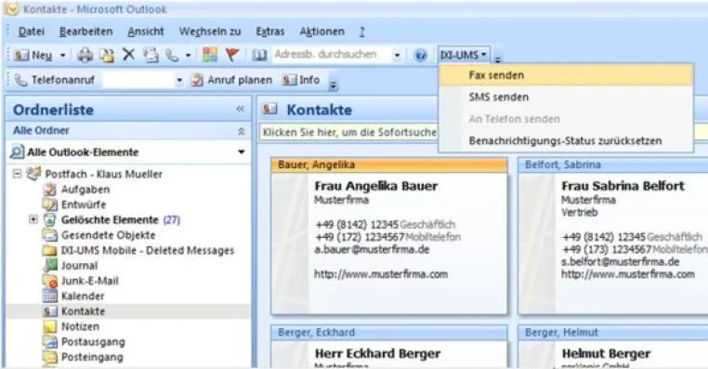Click the s.belfort@musterfirma.de email text
The width and height of the screenshot is (708, 369).
click(x=620, y=261)
